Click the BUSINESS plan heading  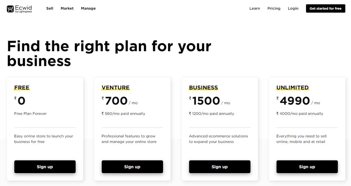tap(203, 88)
